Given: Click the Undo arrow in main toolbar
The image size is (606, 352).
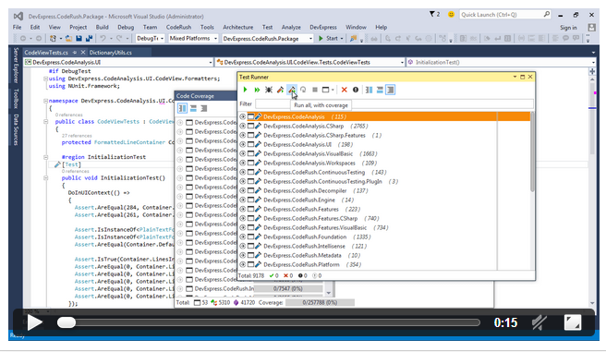Looking at the screenshot, I should pos(103,38).
